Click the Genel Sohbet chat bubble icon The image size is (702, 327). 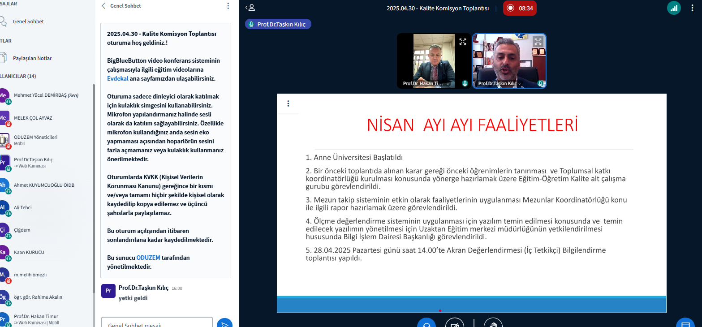coord(4,22)
